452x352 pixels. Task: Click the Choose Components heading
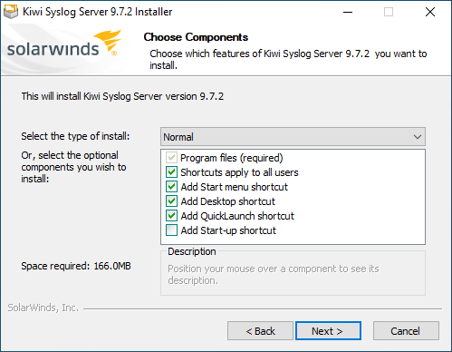(x=196, y=37)
